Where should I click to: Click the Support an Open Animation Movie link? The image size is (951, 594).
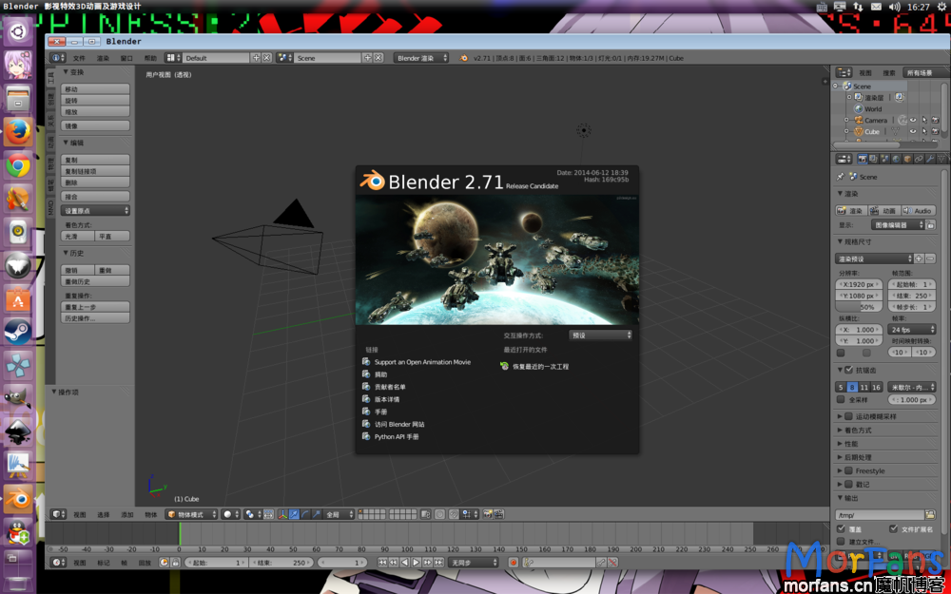422,362
